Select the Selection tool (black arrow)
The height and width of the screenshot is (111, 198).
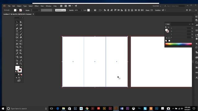(x=17, y=22)
